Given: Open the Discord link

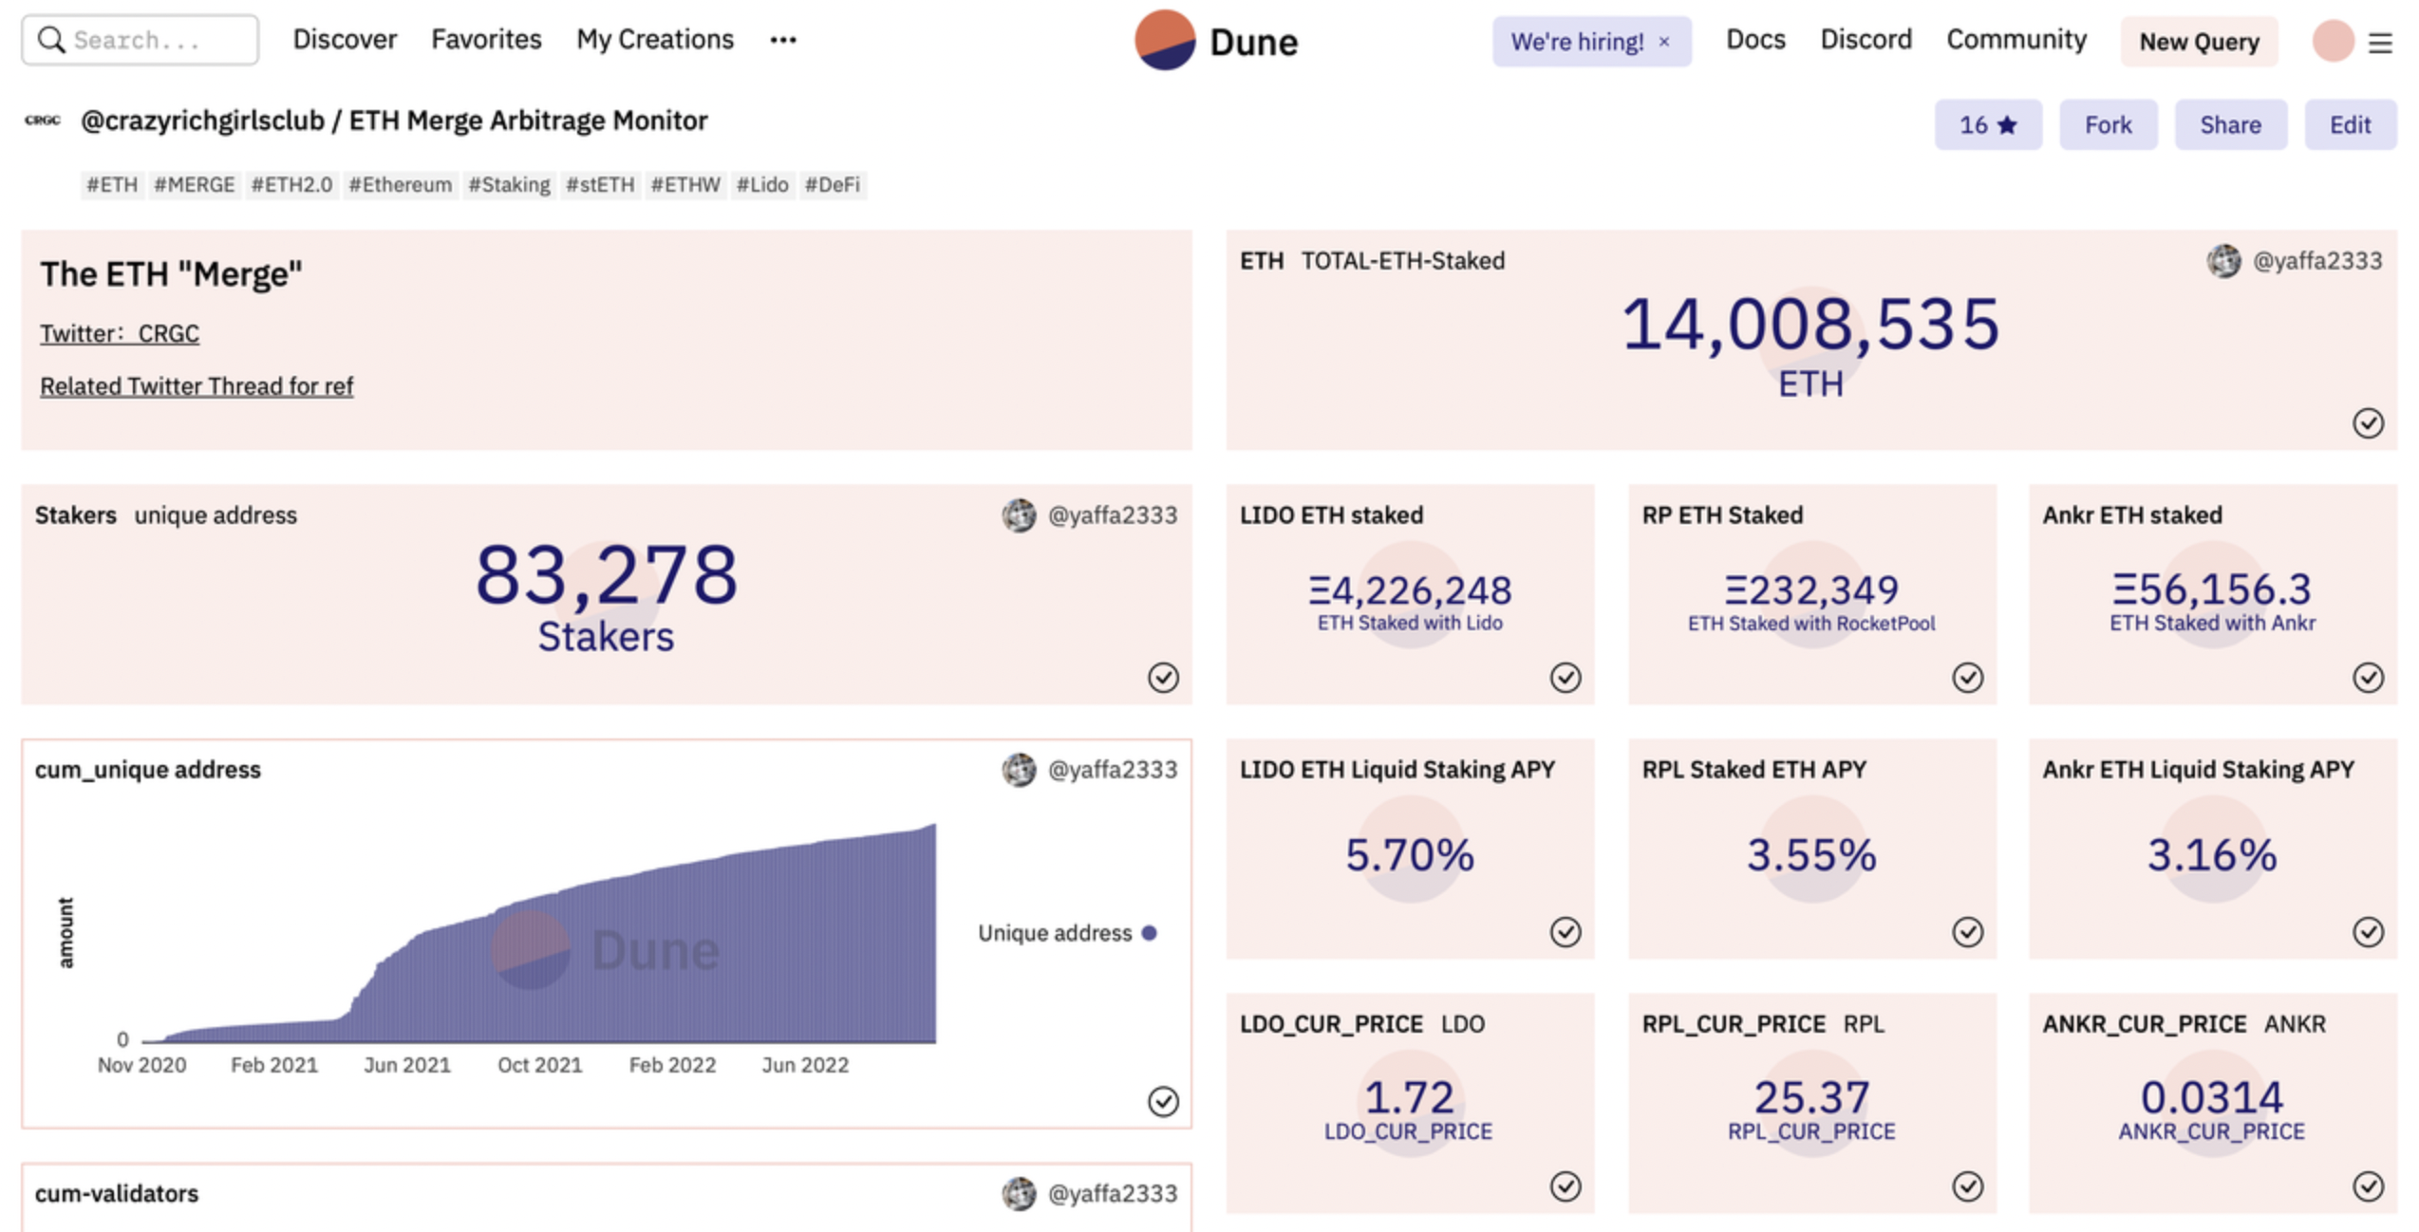Looking at the screenshot, I should (1866, 40).
